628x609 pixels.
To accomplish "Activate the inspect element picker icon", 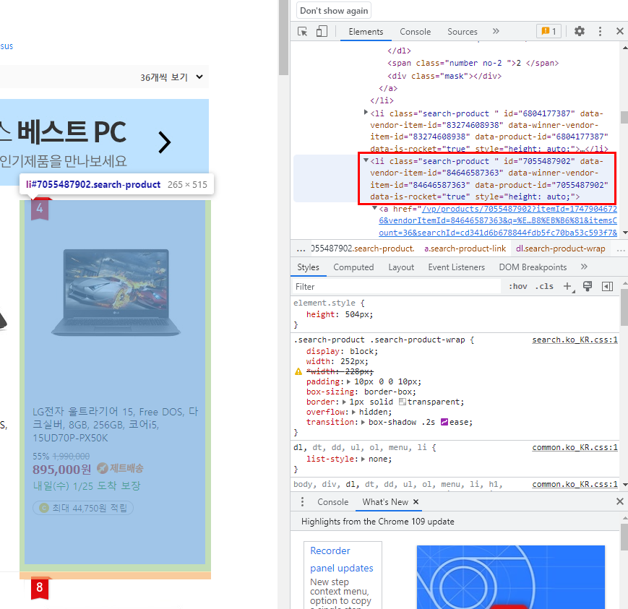I will pos(303,31).
